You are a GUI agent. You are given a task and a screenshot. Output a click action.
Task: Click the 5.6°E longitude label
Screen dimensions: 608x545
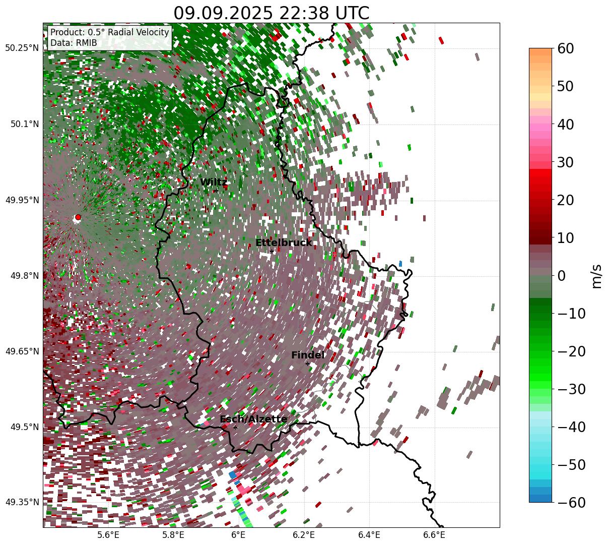pyautogui.click(x=108, y=535)
